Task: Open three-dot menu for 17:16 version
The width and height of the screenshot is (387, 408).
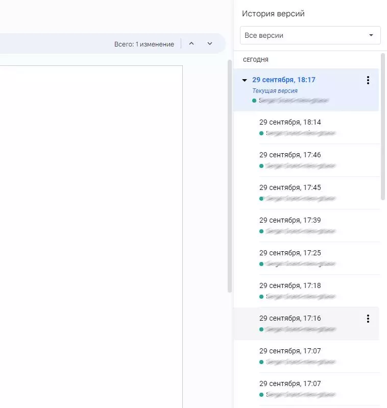Action: [x=368, y=319]
